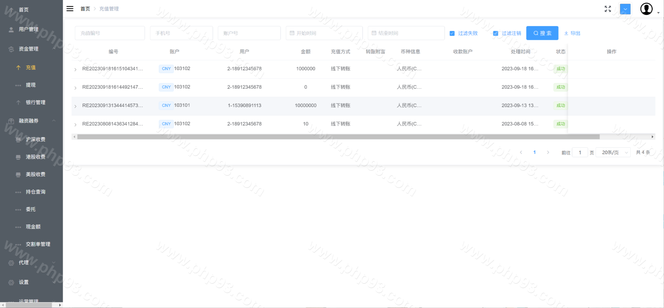Focus the 充值编号 input field
Viewport: 664px width, 308px height.
click(x=110, y=33)
